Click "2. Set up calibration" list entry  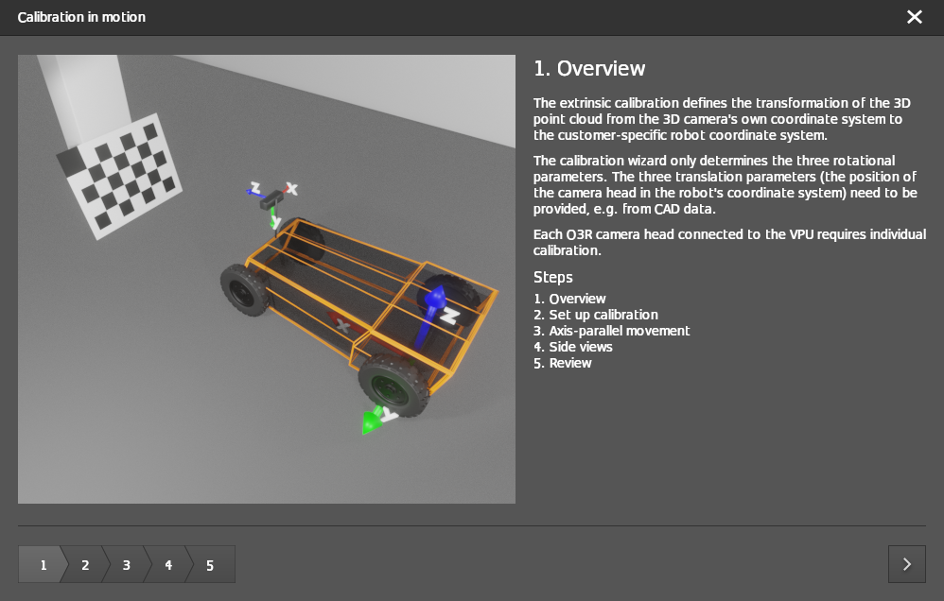click(x=595, y=315)
